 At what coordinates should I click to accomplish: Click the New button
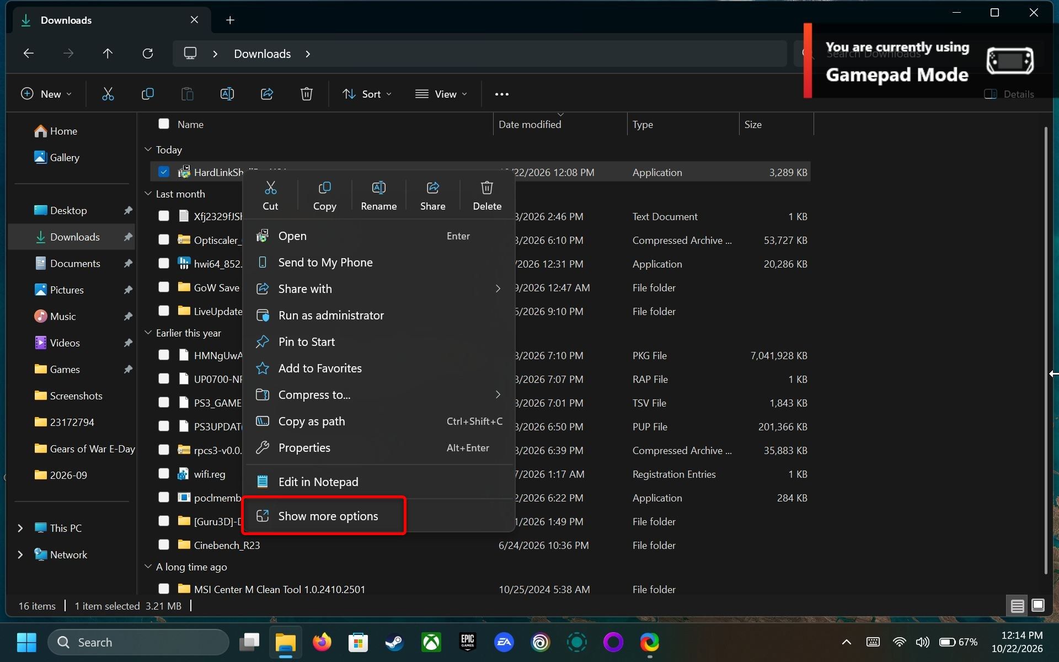pos(46,94)
